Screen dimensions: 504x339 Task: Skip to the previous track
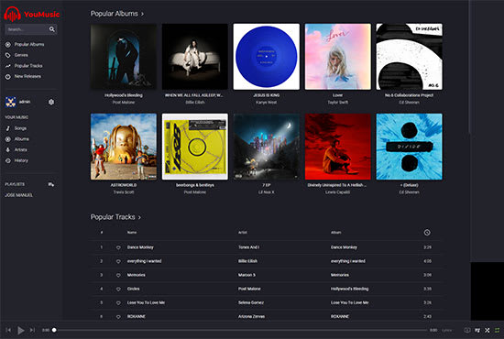(x=8, y=330)
